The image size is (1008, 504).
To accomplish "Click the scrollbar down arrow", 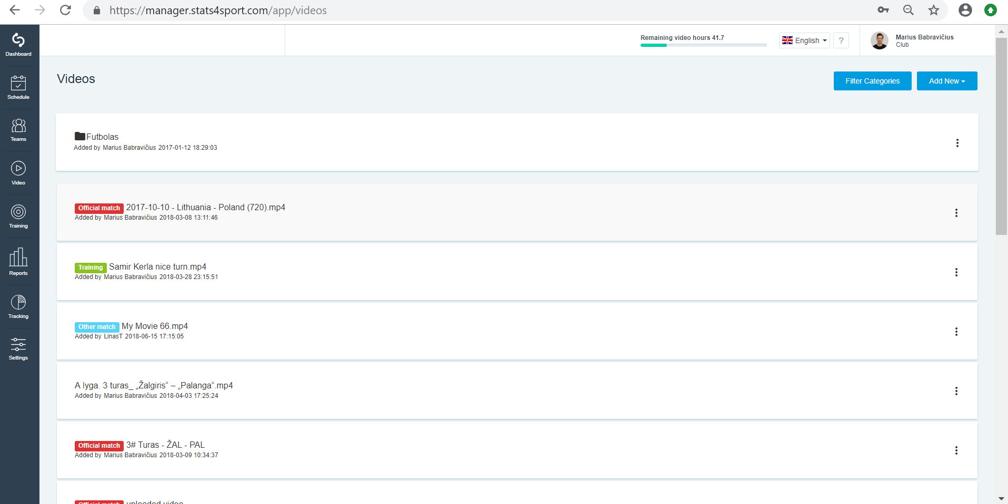I will click(x=1001, y=499).
